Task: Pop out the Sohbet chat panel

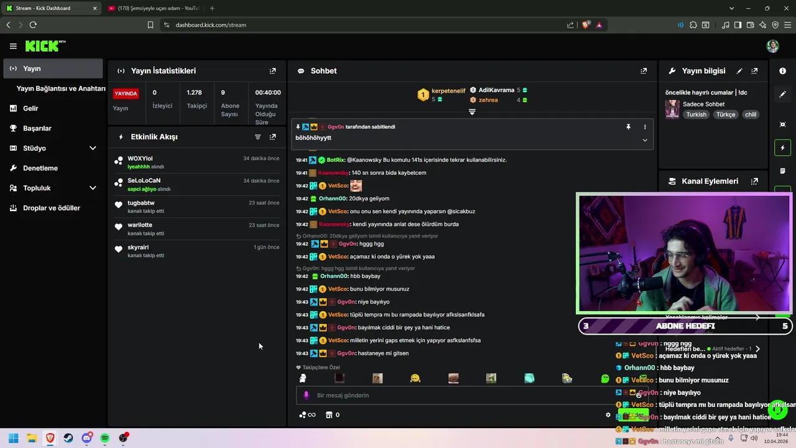Action: 644,71
